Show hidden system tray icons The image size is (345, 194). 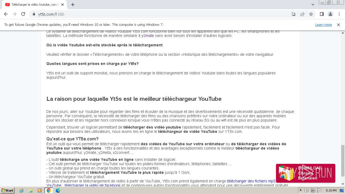[x=301, y=190]
